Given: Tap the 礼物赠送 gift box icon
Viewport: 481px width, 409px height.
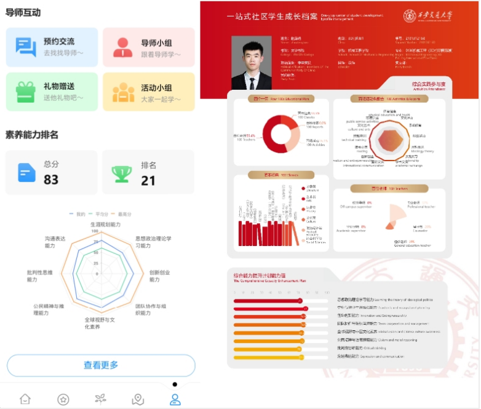Looking at the screenshot, I should click(x=26, y=92).
